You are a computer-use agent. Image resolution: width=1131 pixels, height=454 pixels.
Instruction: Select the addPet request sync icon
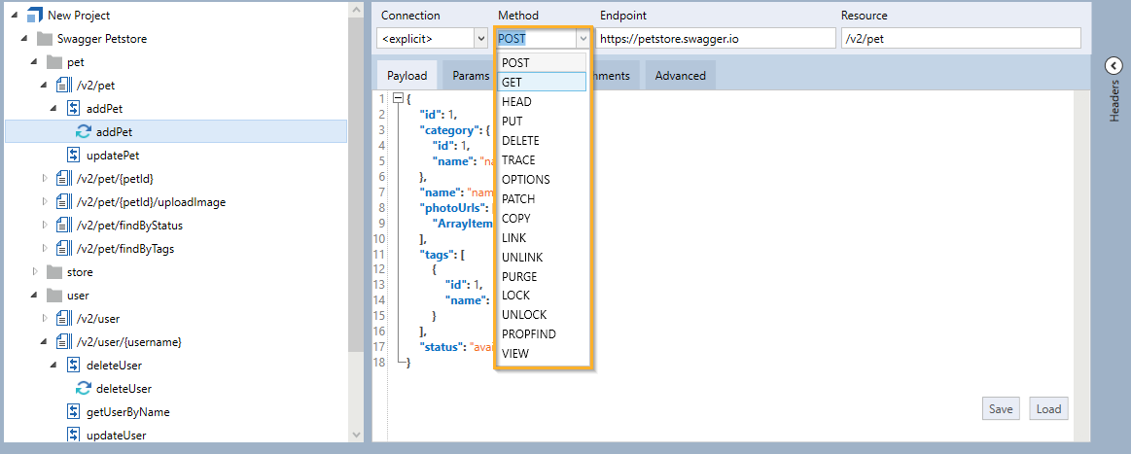pos(84,132)
